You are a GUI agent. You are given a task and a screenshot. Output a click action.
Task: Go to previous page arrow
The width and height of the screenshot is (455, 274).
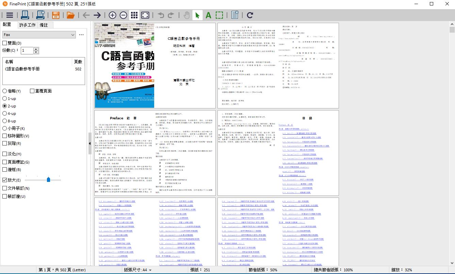pyautogui.click(x=86, y=15)
